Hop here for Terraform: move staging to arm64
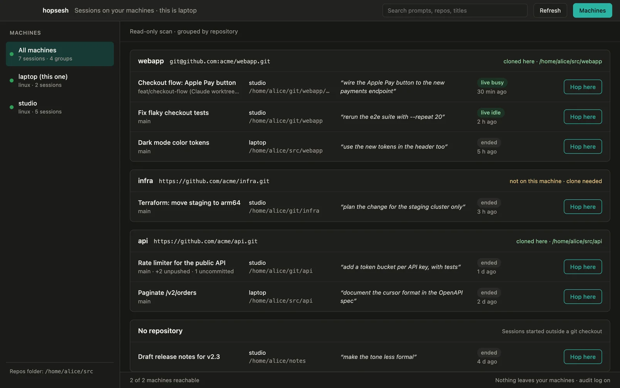Screen dimensions: 620x388 tap(582, 207)
